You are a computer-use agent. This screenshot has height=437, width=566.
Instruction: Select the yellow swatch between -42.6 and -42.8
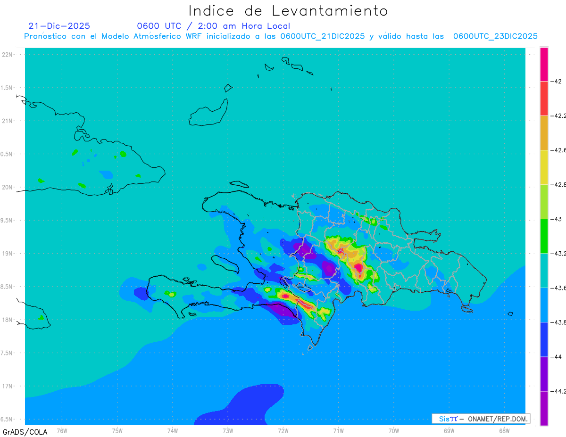[544, 167]
